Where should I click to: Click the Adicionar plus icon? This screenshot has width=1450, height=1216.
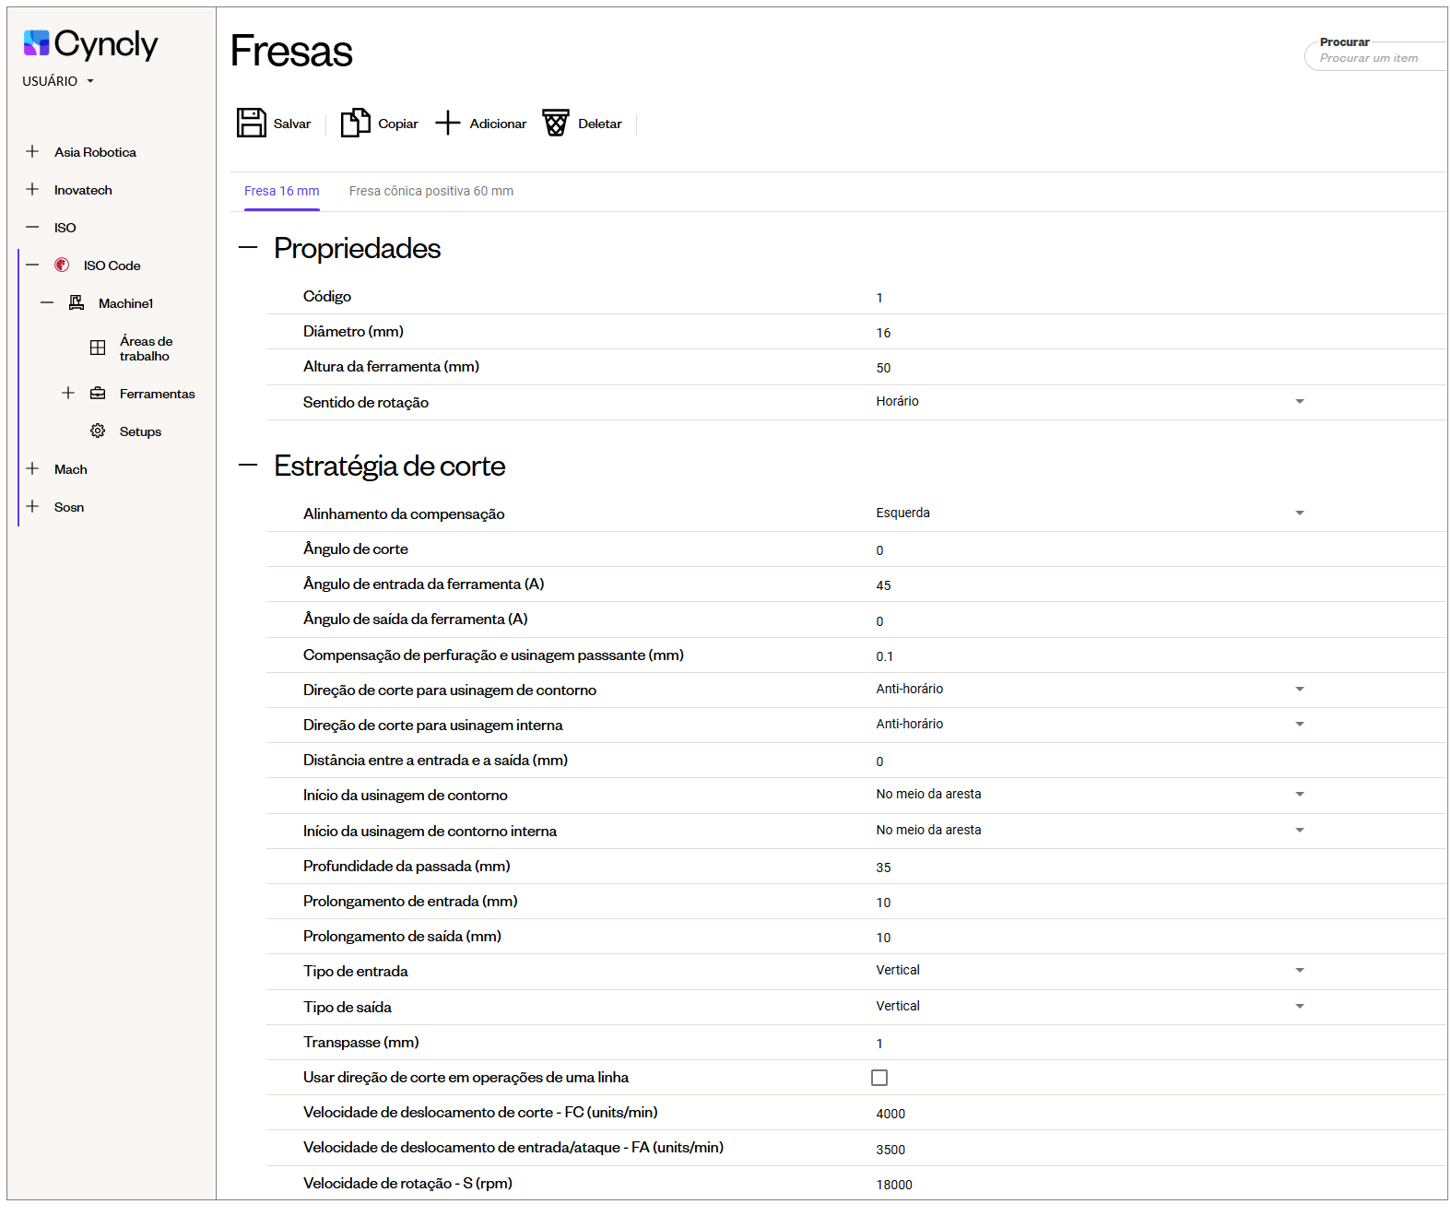coord(447,123)
